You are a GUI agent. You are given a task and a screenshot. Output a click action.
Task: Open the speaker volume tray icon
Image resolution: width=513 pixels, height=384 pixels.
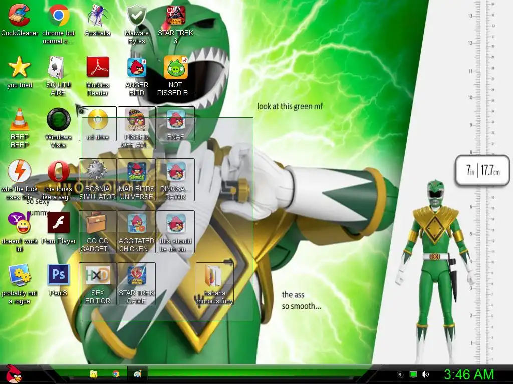point(425,374)
